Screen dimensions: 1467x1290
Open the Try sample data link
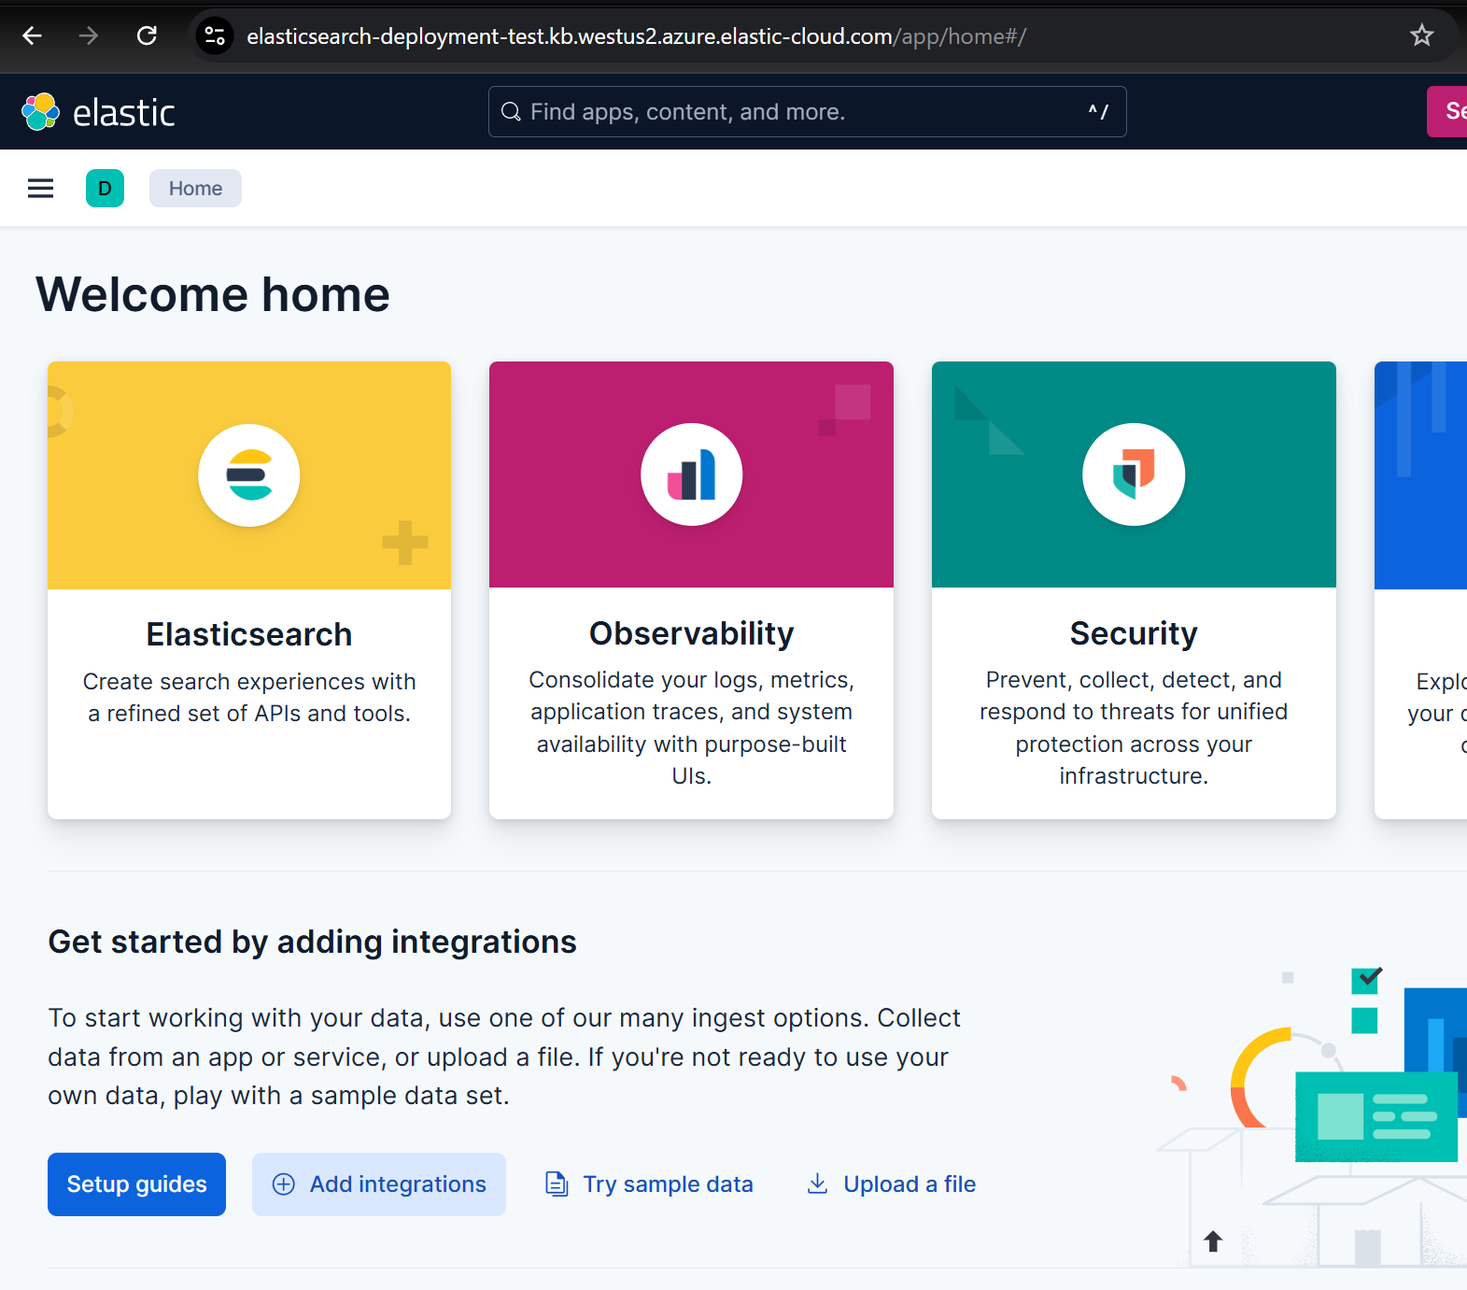(x=649, y=1184)
